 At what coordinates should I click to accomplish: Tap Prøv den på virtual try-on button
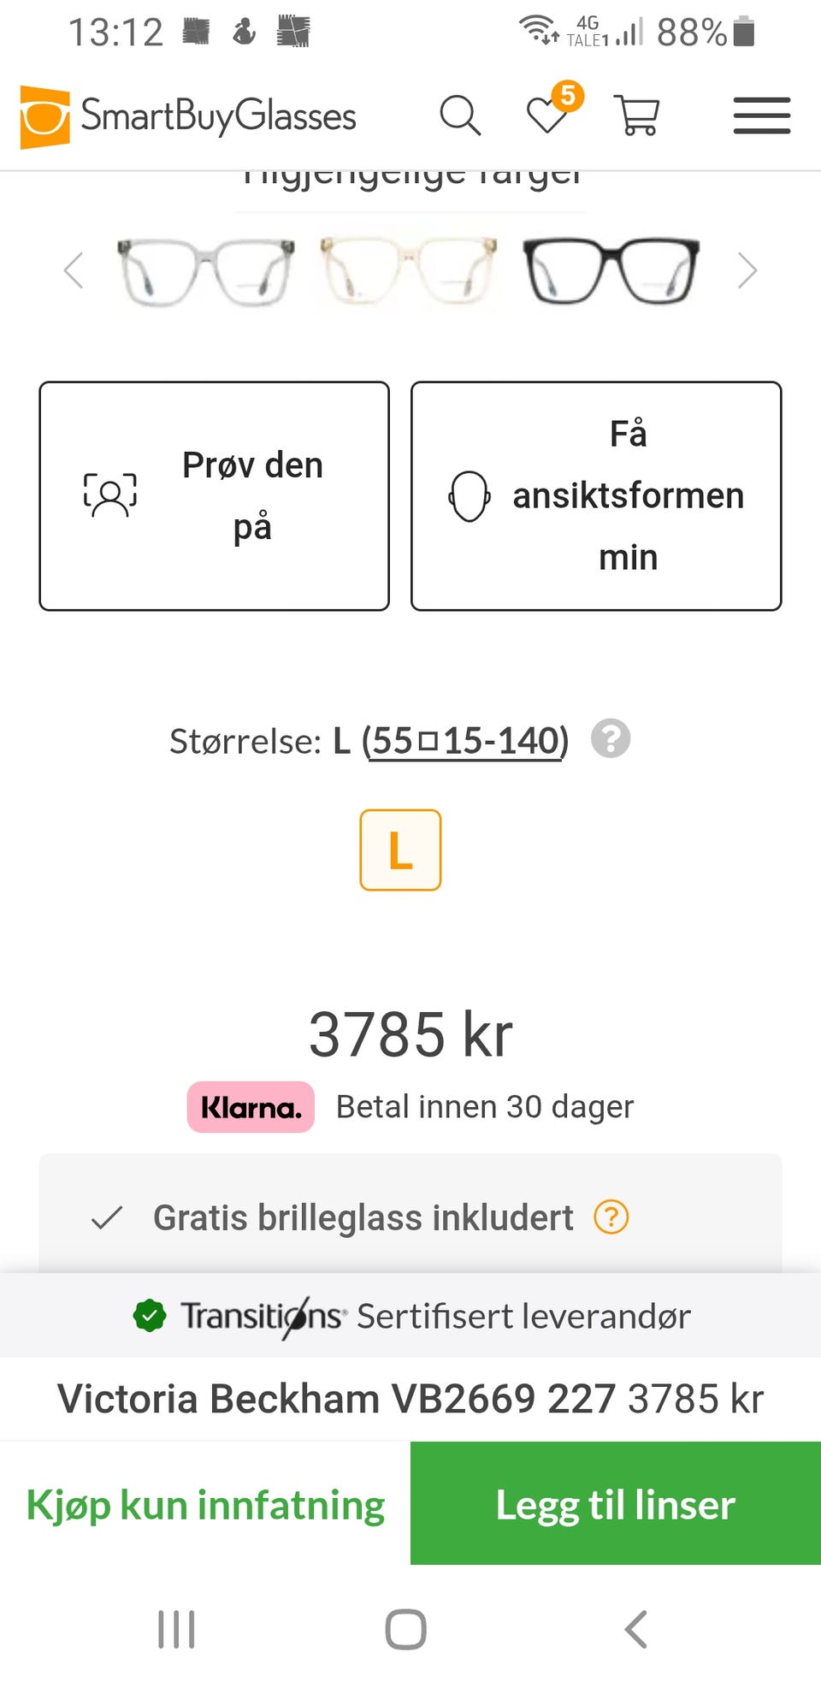point(214,496)
